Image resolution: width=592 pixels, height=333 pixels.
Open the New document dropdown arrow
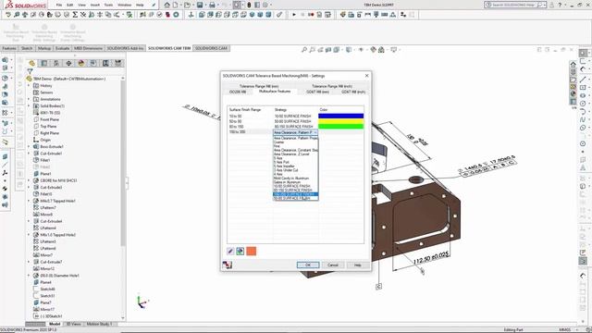pos(181,5)
